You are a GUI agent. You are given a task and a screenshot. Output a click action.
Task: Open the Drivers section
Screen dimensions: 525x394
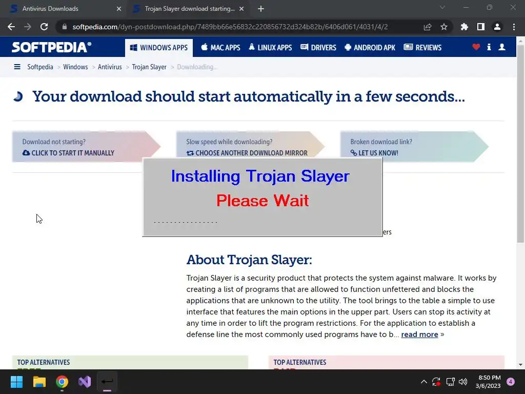pyautogui.click(x=318, y=48)
